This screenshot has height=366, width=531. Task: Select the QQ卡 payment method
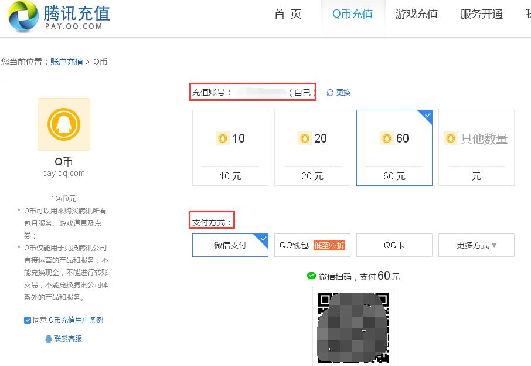pos(394,245)
